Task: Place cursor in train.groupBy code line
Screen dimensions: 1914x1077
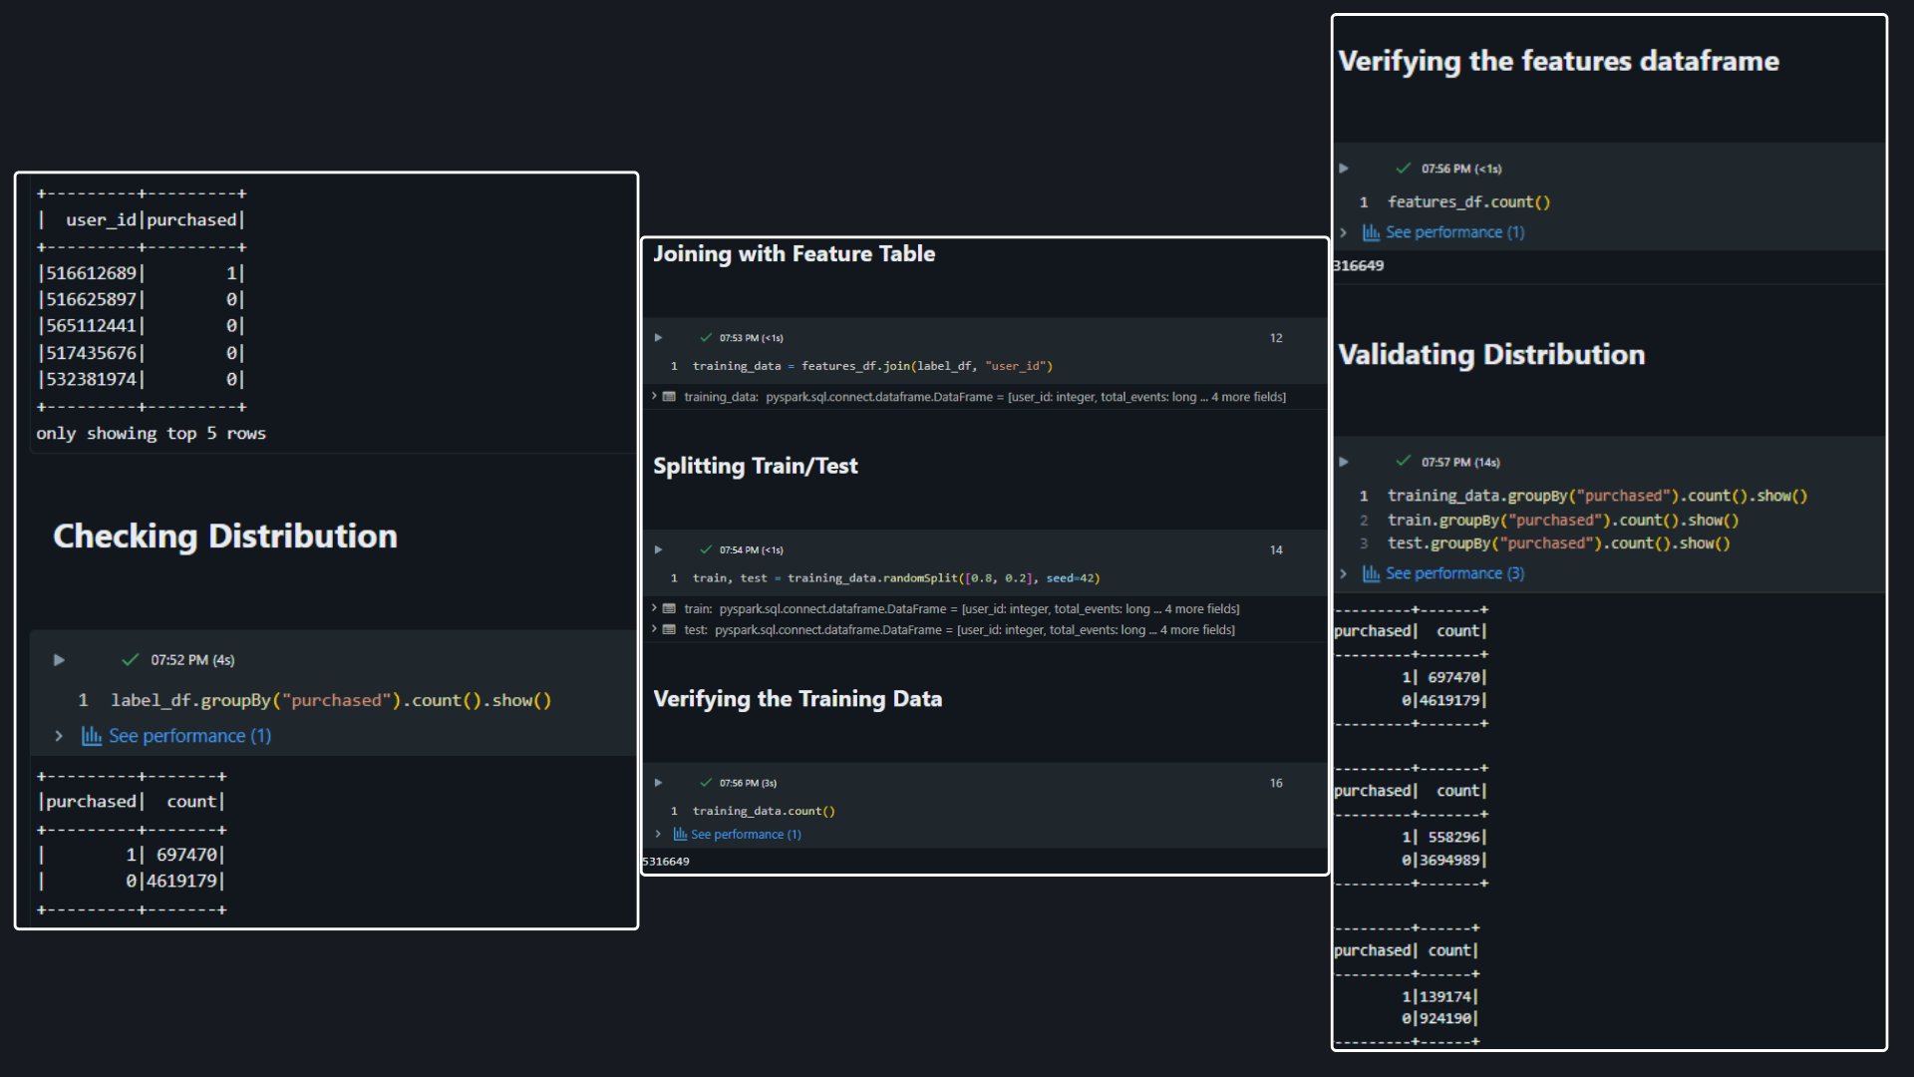Action: 1562,521
